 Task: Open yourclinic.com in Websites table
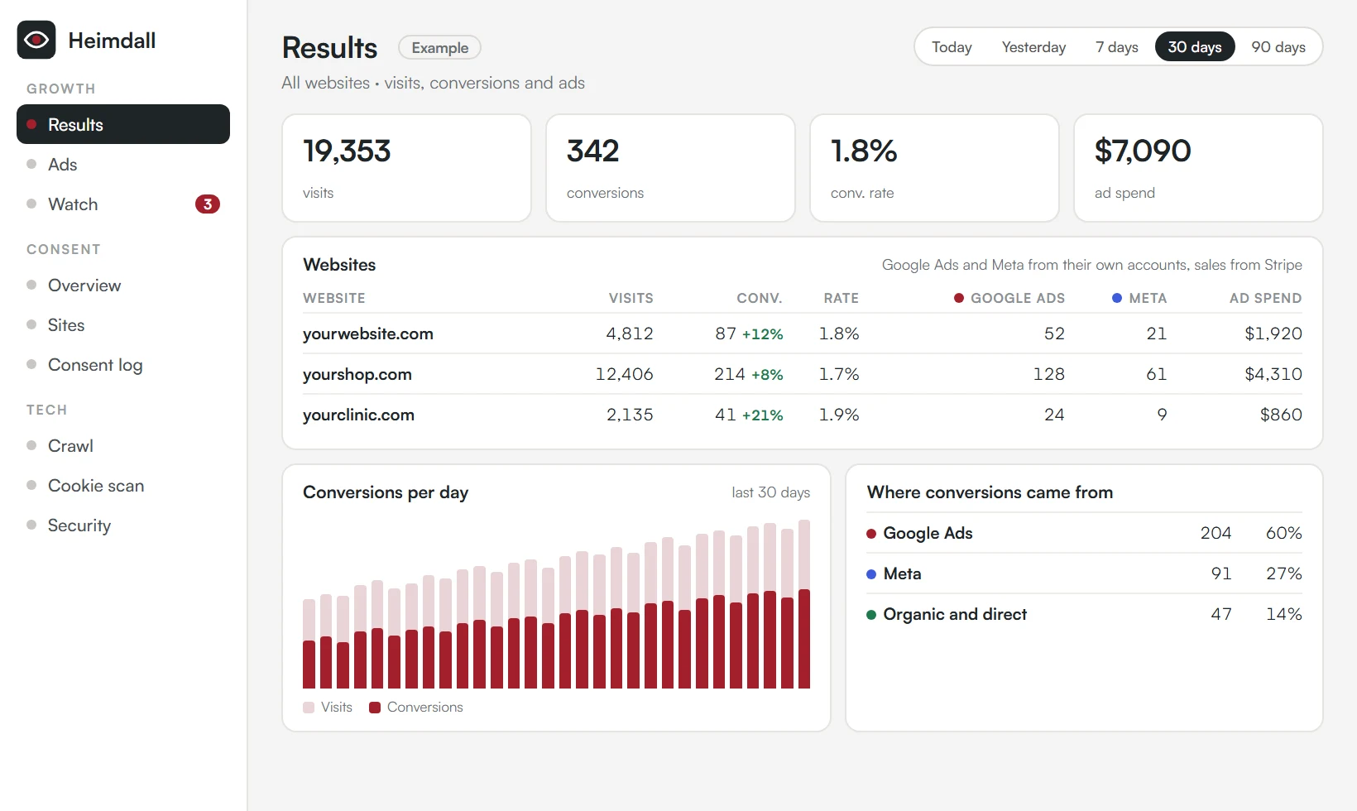tap(358, 415)
